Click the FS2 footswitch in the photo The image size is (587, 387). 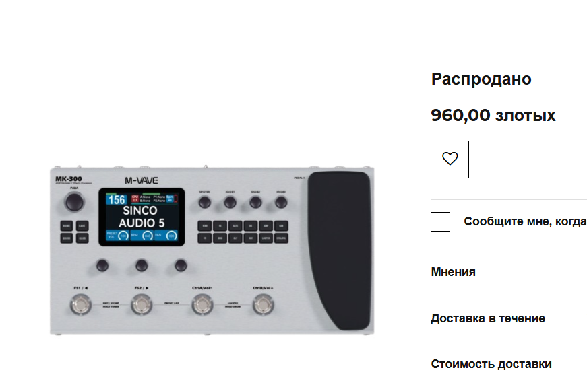tap(142, 305)
